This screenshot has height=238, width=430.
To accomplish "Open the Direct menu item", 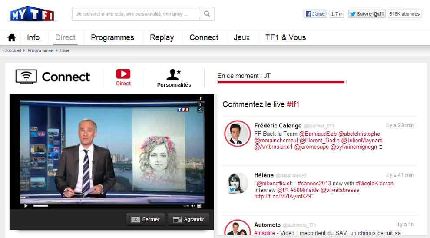I will click(65, 37).
